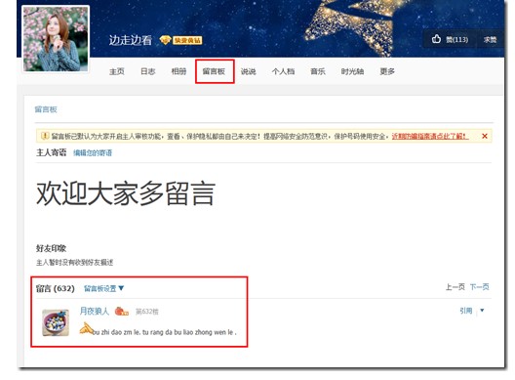Screen dimensions: 515x380
Task: Click 编辑您的寄语 edit link
Action: click(93, 152)
